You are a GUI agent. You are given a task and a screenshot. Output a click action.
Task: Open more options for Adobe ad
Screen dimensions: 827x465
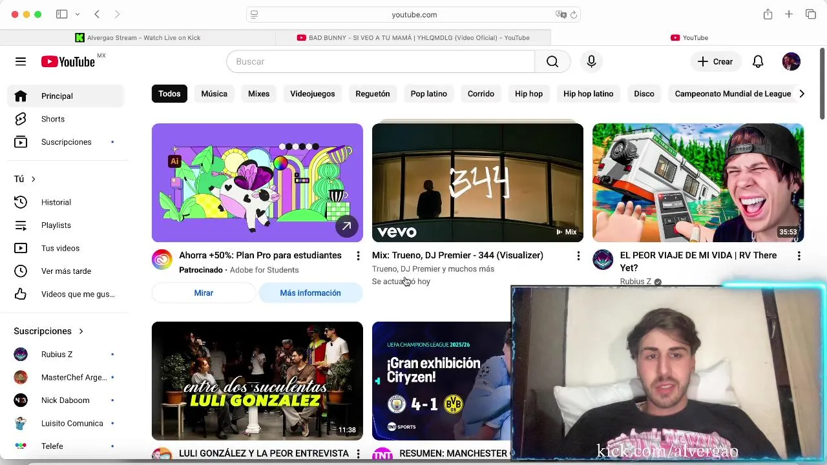(358, 256)
